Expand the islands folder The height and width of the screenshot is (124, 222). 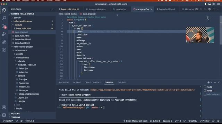pyautogui.click(x=32, y=61)
